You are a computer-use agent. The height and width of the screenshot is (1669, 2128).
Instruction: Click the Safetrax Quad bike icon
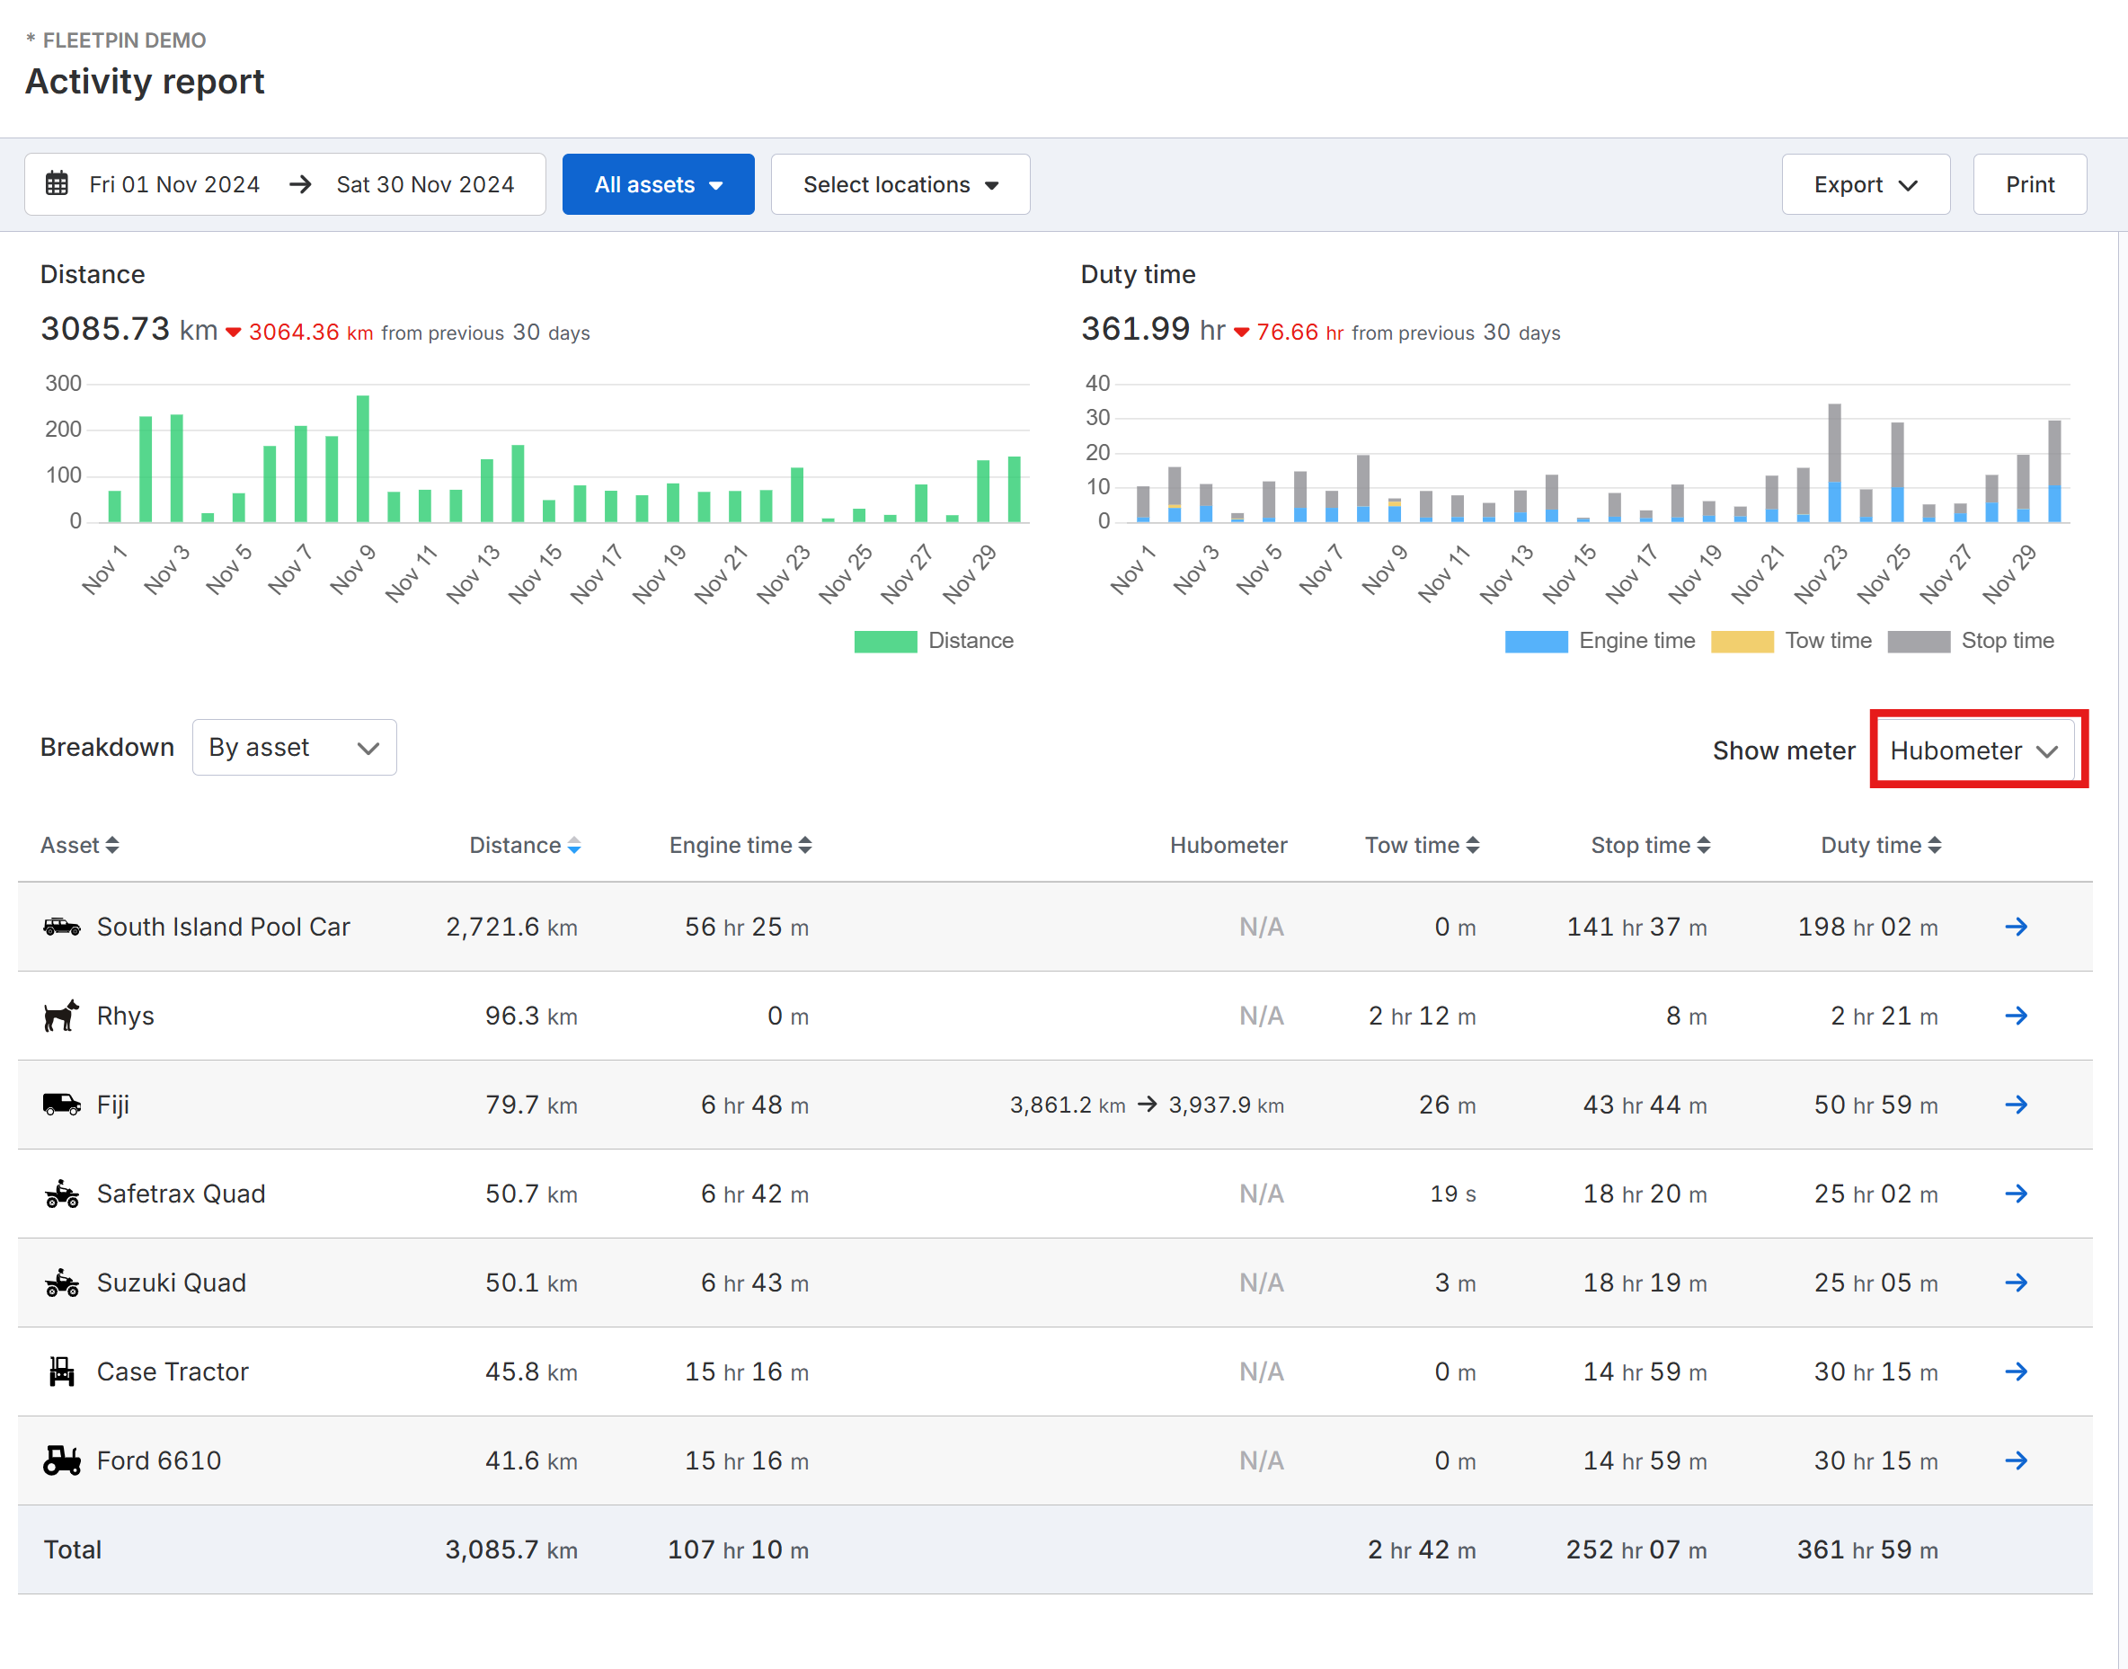pos(61,1194)
